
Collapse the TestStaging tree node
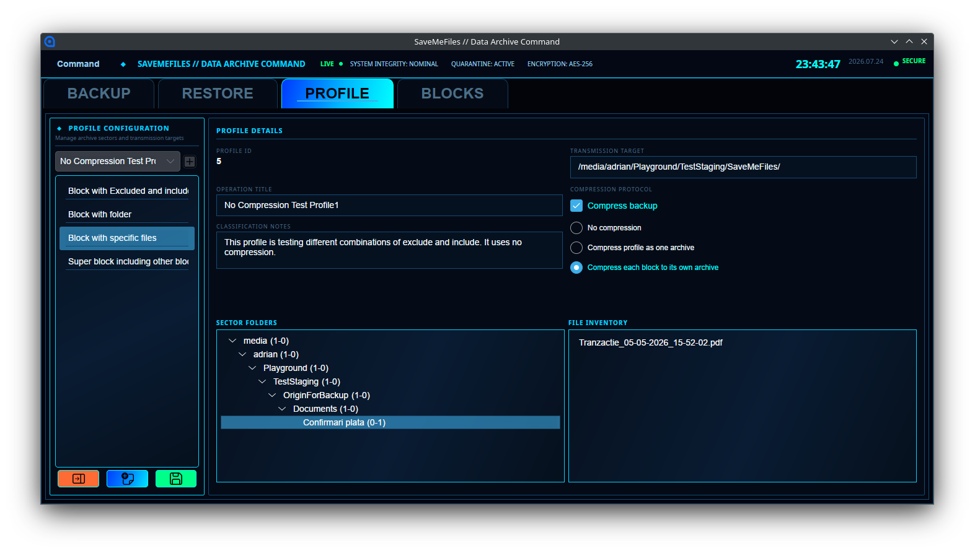pyautogui.click(x=262, y=381)
